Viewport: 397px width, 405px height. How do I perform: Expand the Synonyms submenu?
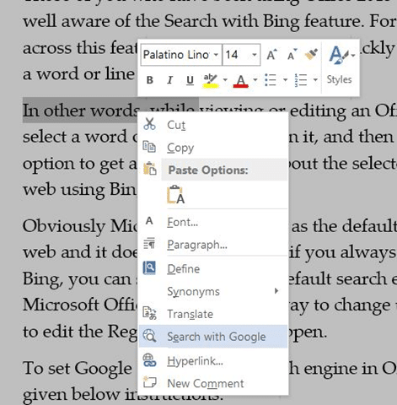click(213, 291)
